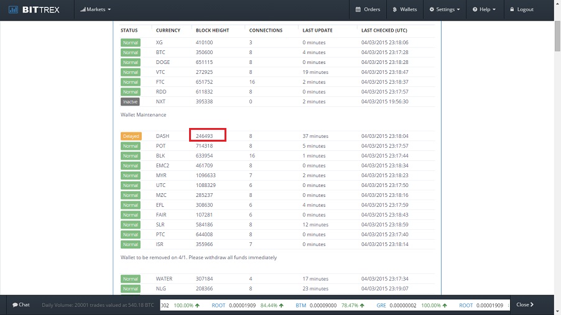561x315 pixels.
Task: Open the Chat panel
Action: pos(21,305)
